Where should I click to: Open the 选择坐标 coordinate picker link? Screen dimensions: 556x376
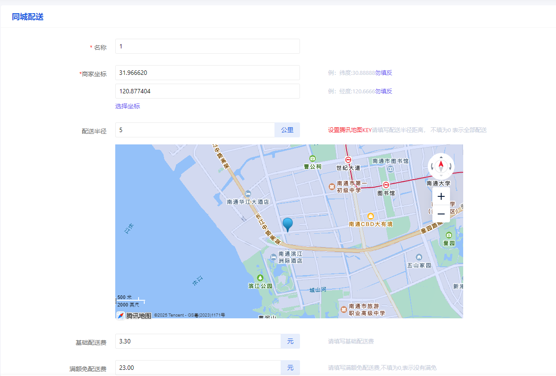tap(128, 106)
